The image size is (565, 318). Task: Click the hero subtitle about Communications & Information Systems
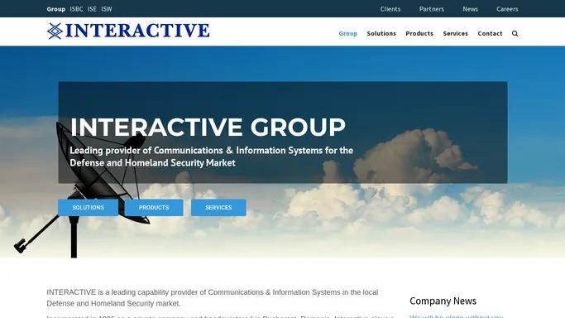[x=212, y=157]
